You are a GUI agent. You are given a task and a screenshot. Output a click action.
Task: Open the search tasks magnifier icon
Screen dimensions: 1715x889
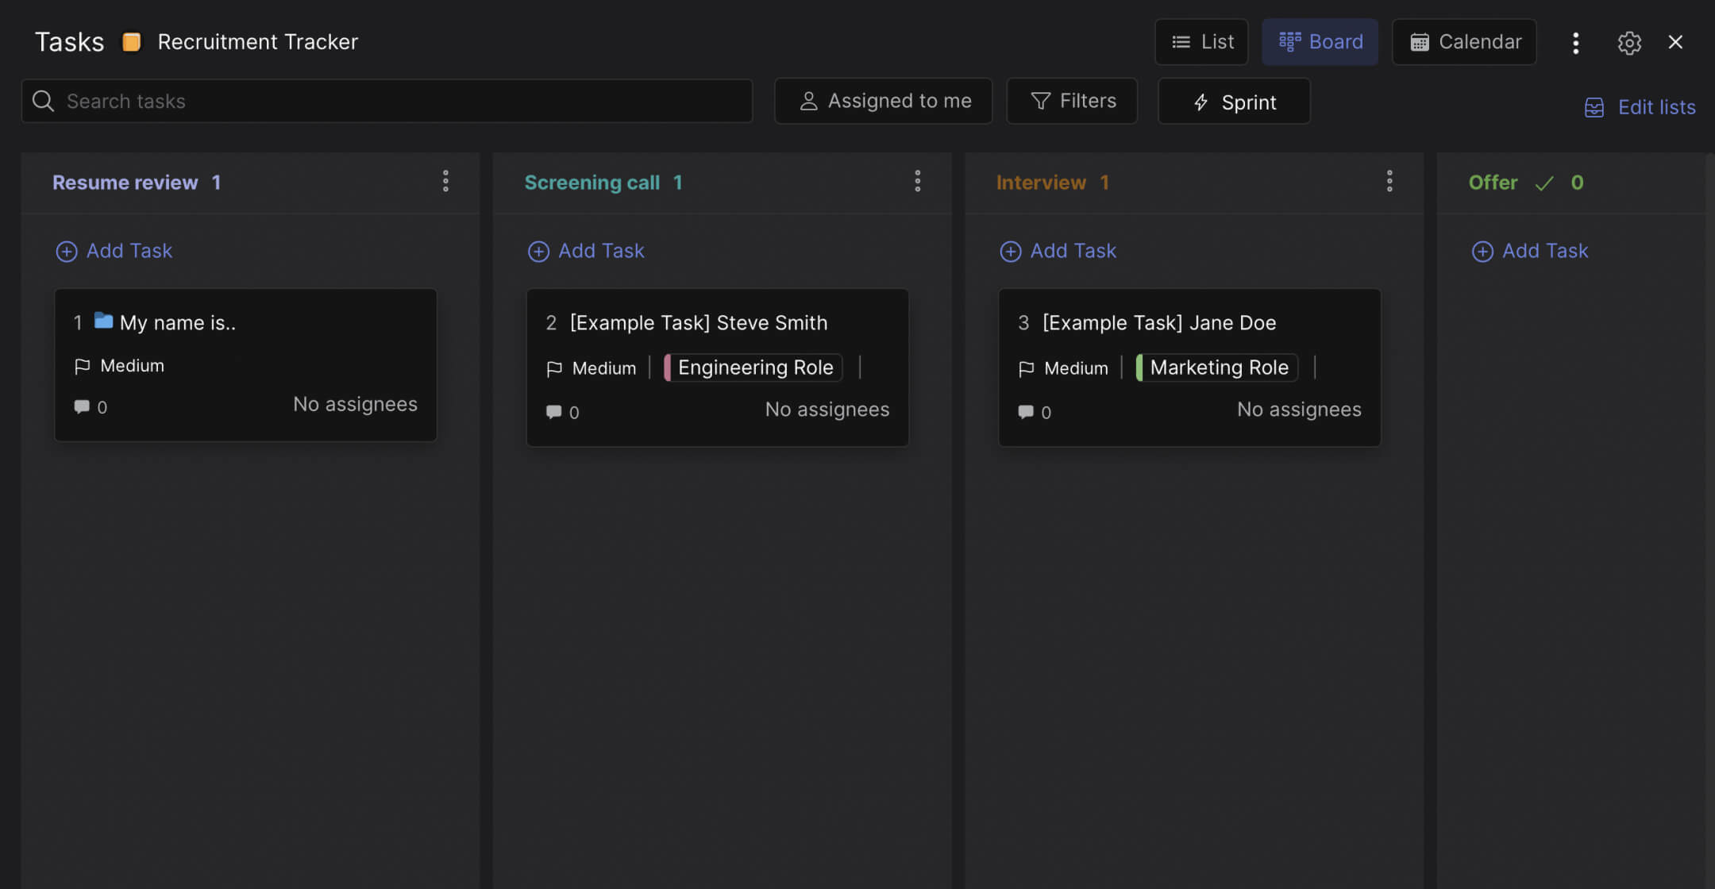[x=44, y=101]
